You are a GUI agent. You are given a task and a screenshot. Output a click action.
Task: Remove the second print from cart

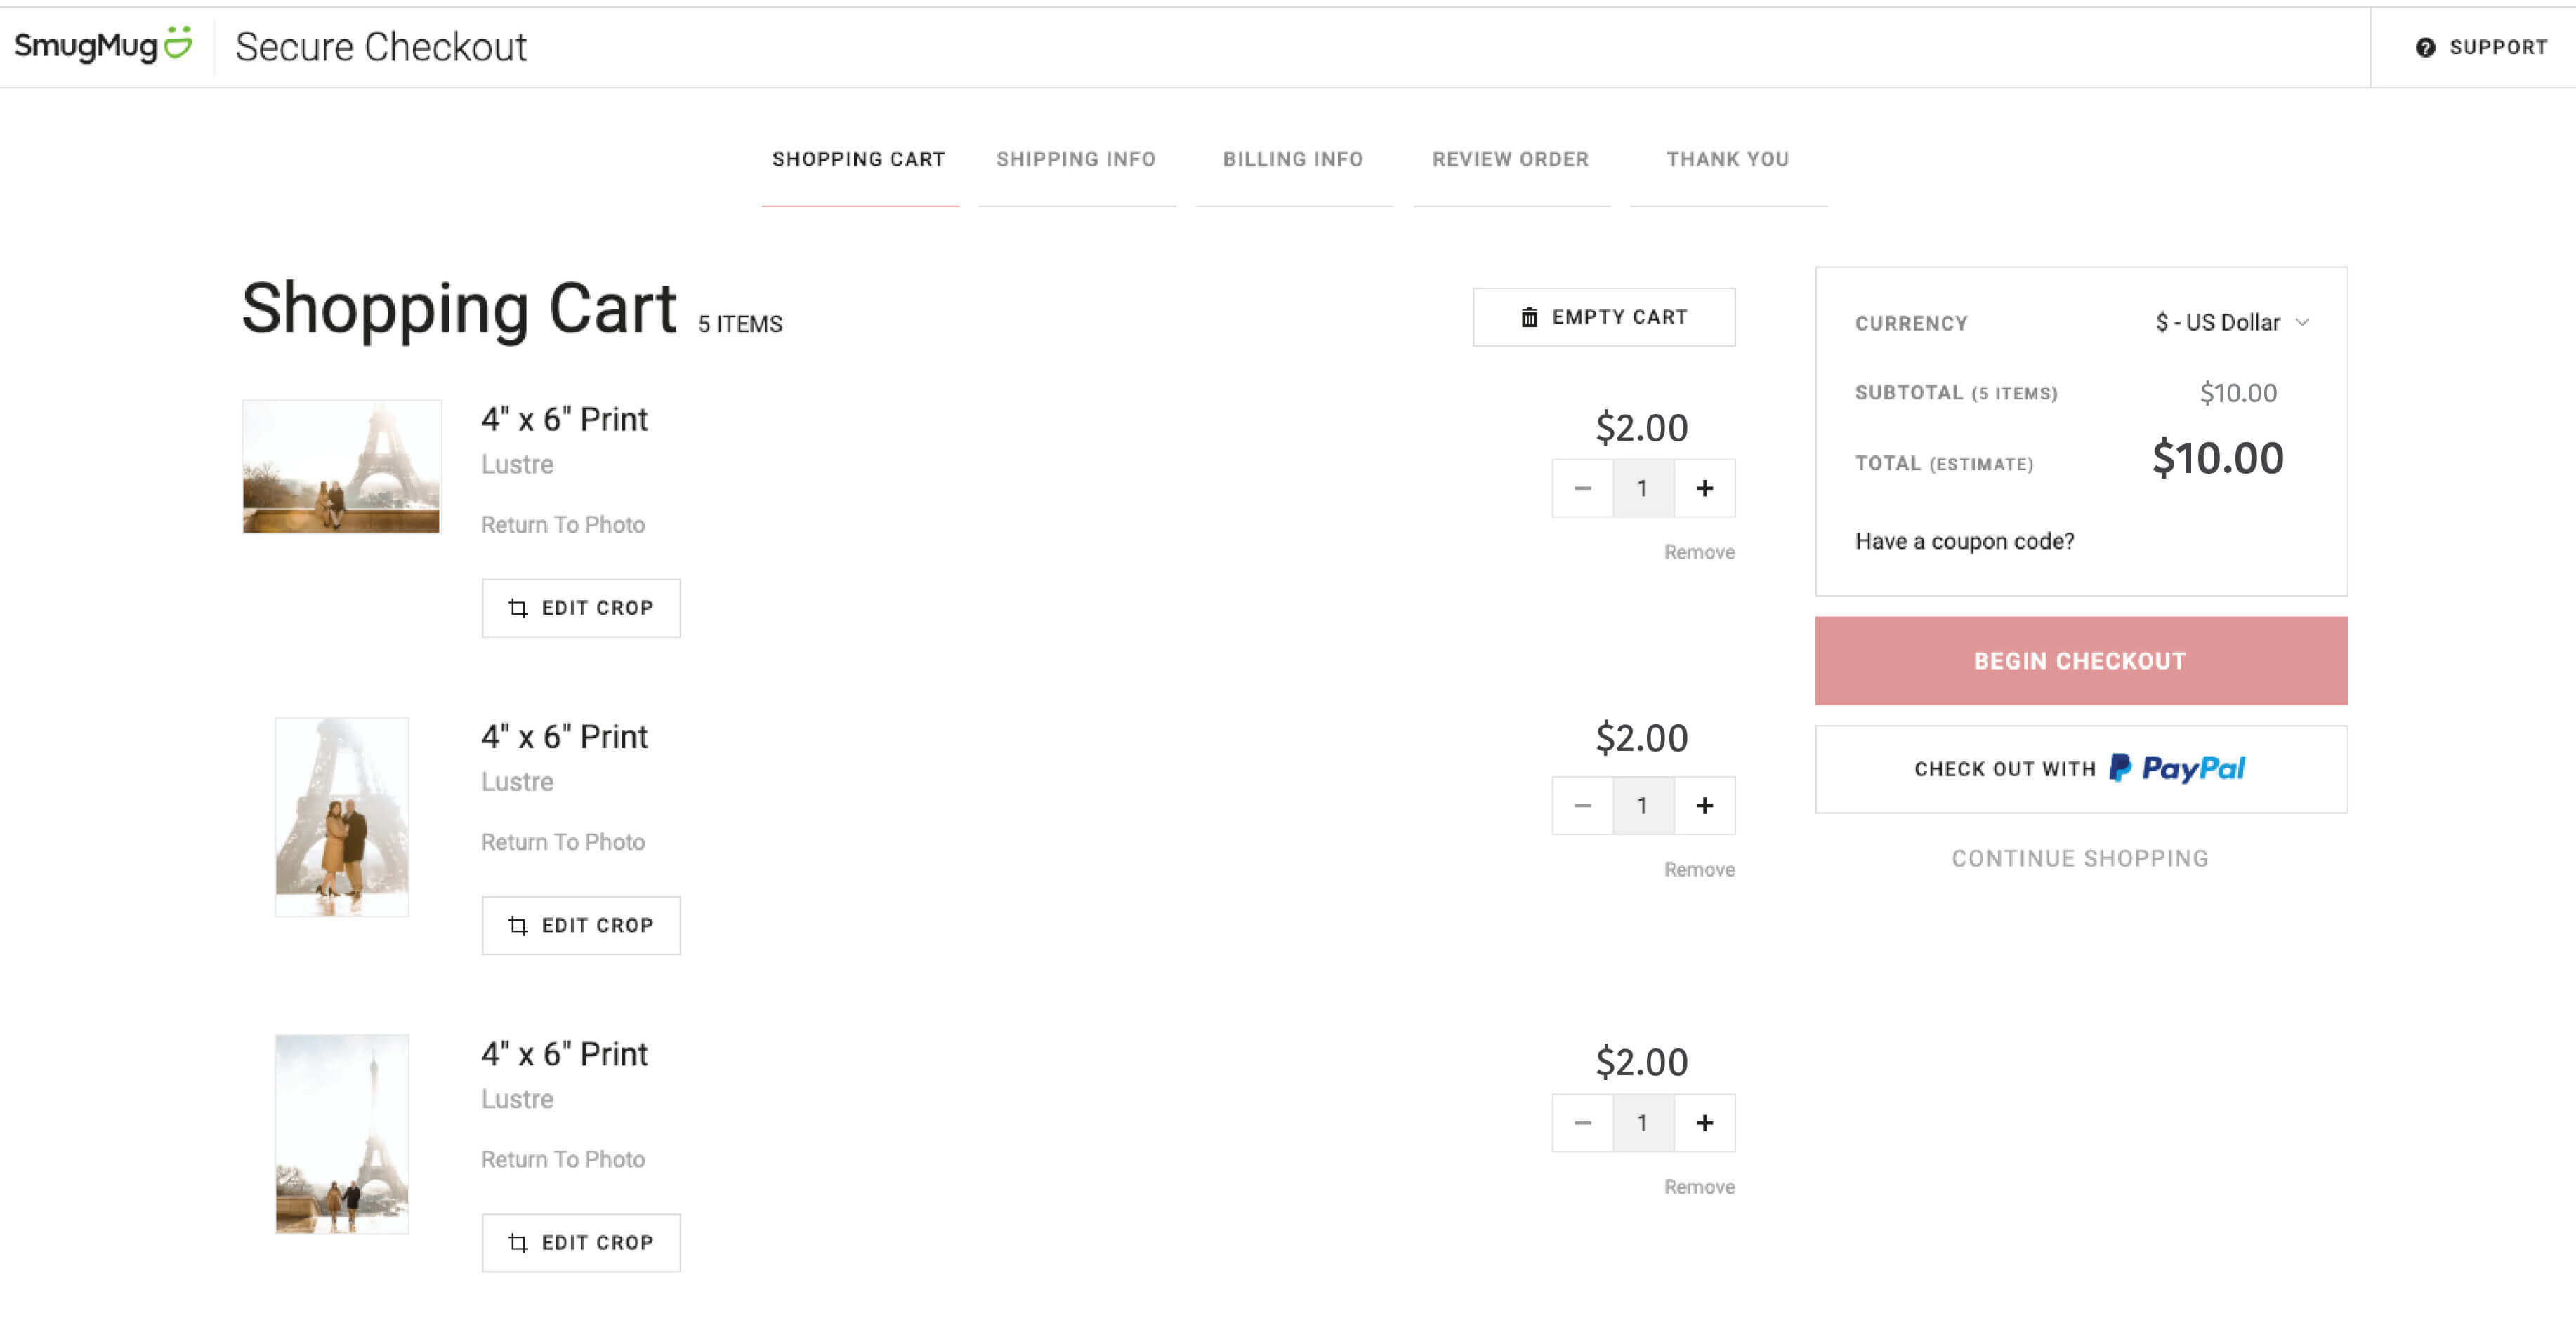(1699, 870)
